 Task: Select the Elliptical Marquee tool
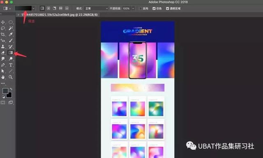coord(11,22)
